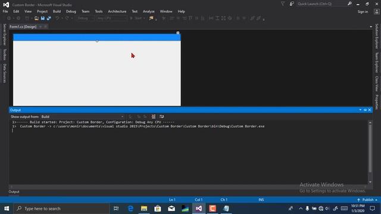Open the View menu

click(28, 11)
